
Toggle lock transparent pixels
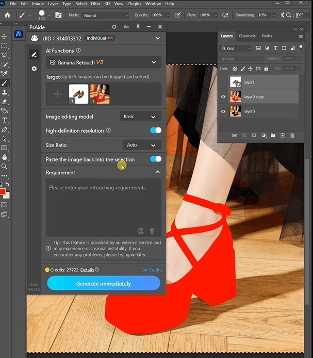pyautogui.click(x=235, y=69)
